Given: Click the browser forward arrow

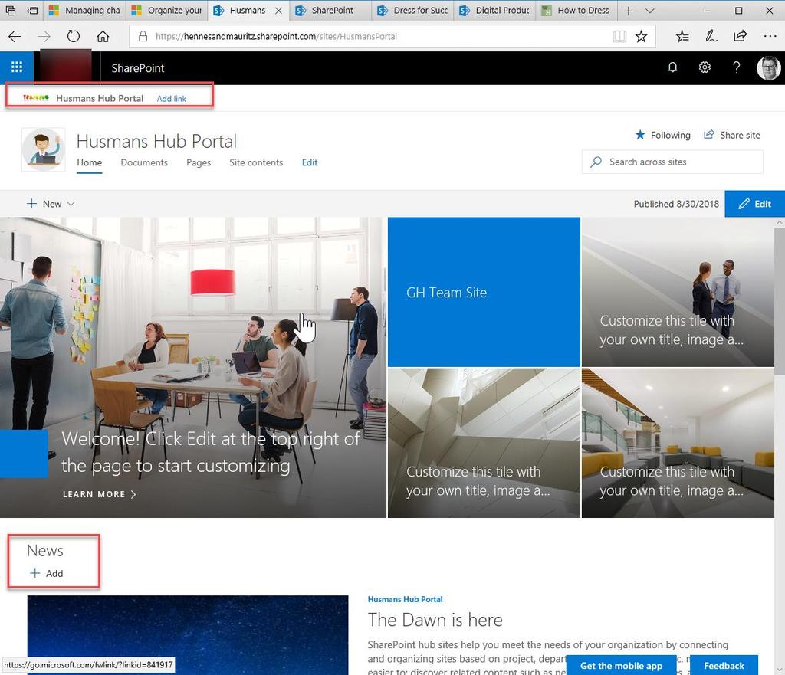Looking at the screenshot, I should point(44,36).
